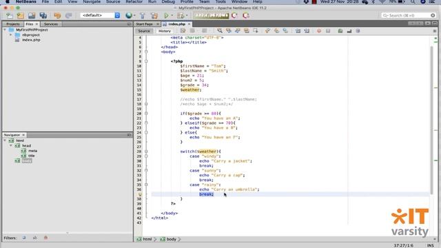This screenshot has width=441, height=248.
Task: Select the body node in the Navigator
Action: (x=27, y=161)
